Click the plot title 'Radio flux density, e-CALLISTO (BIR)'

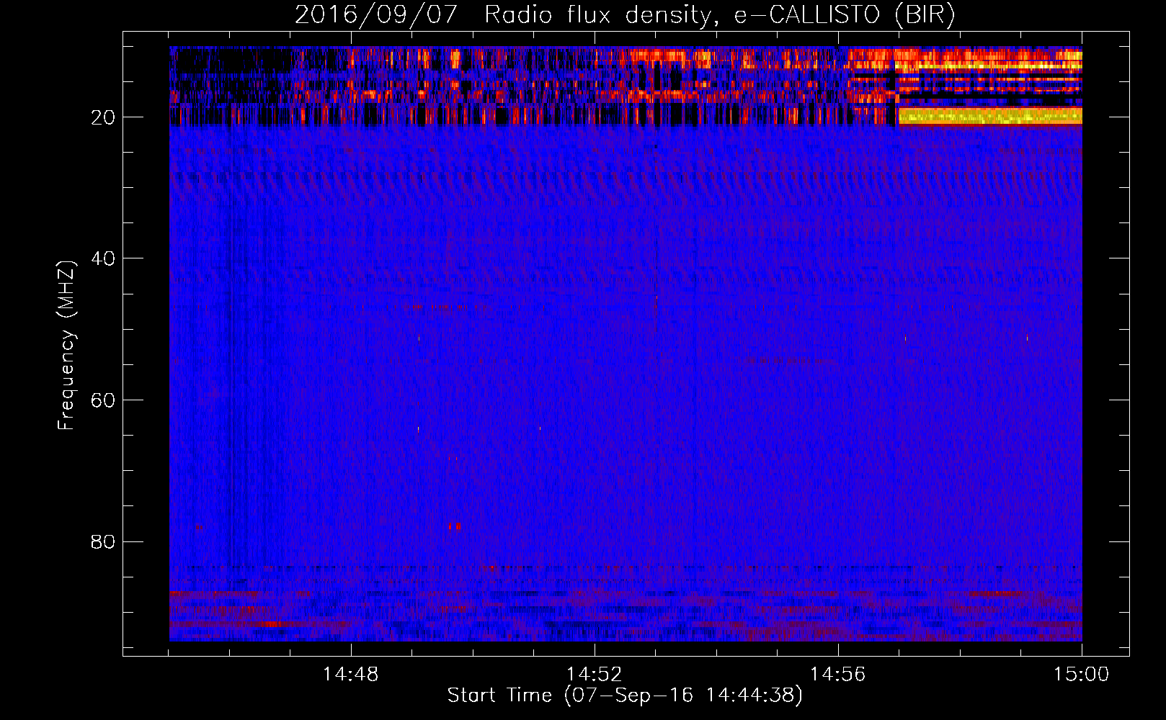719,15
